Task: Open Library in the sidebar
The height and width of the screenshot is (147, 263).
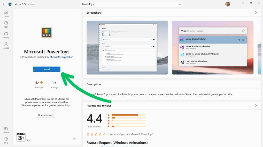Action: [x=6, y=130]
